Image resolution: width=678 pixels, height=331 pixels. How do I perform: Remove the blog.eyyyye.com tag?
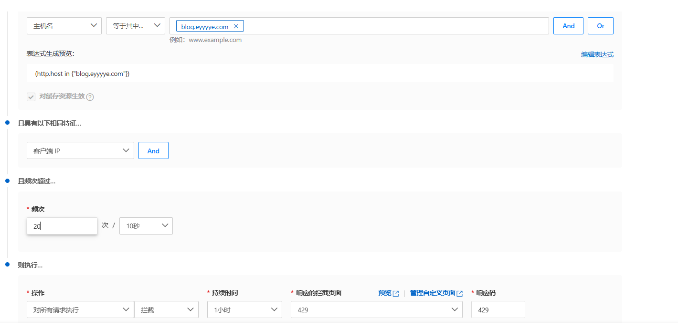click(x=236, y=26)
